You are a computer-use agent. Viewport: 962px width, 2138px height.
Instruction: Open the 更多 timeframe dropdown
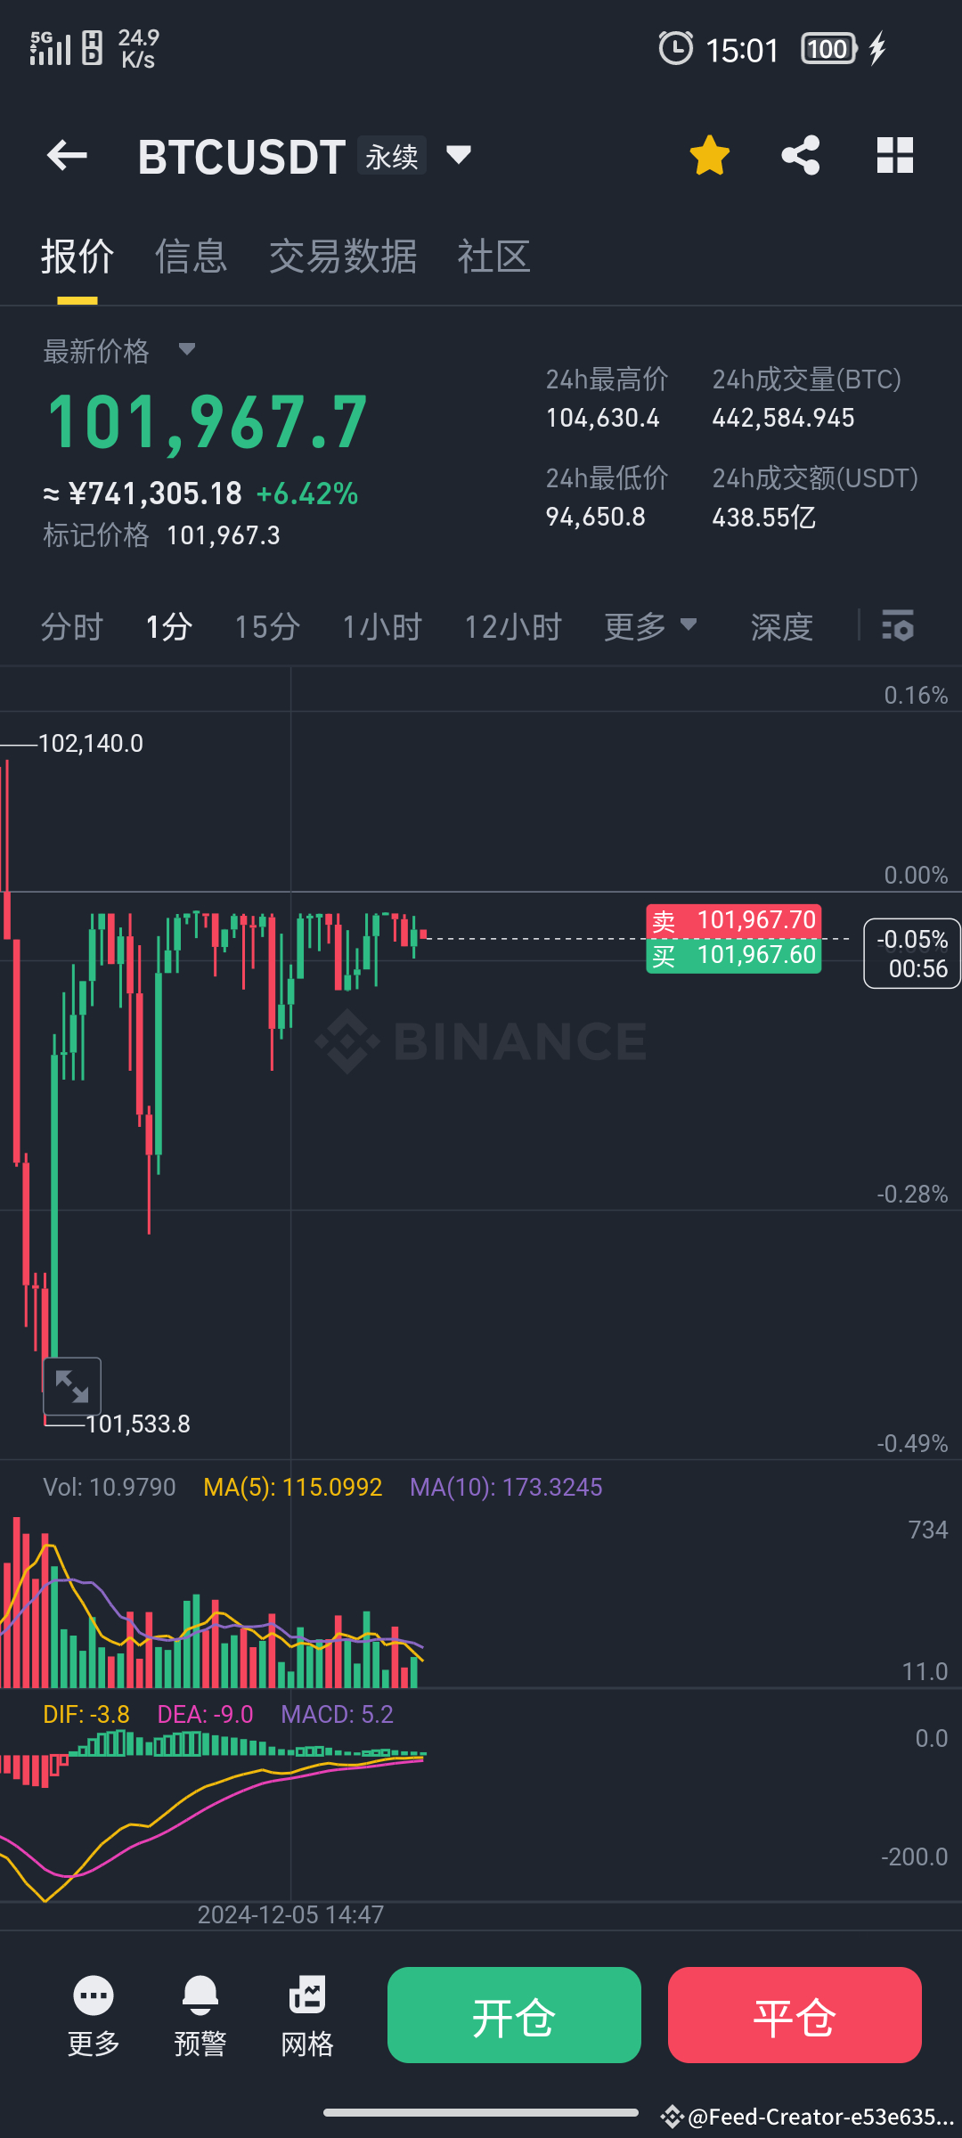tap(650, 626)
